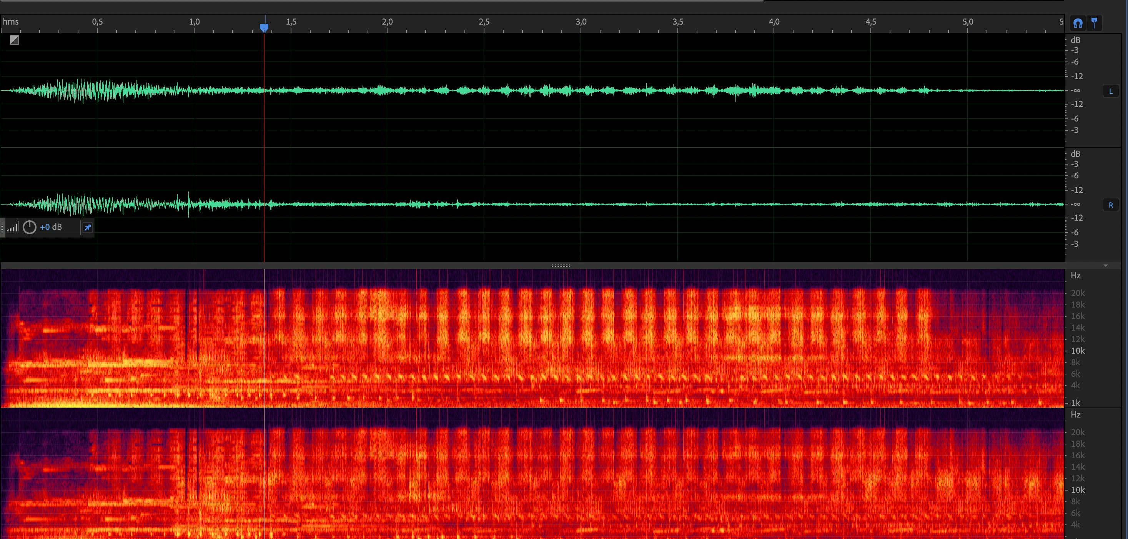Viewport: 1128px width, 539px height.
Task: Toggle the snapping magnet icon
Action: coord(1078,23)
